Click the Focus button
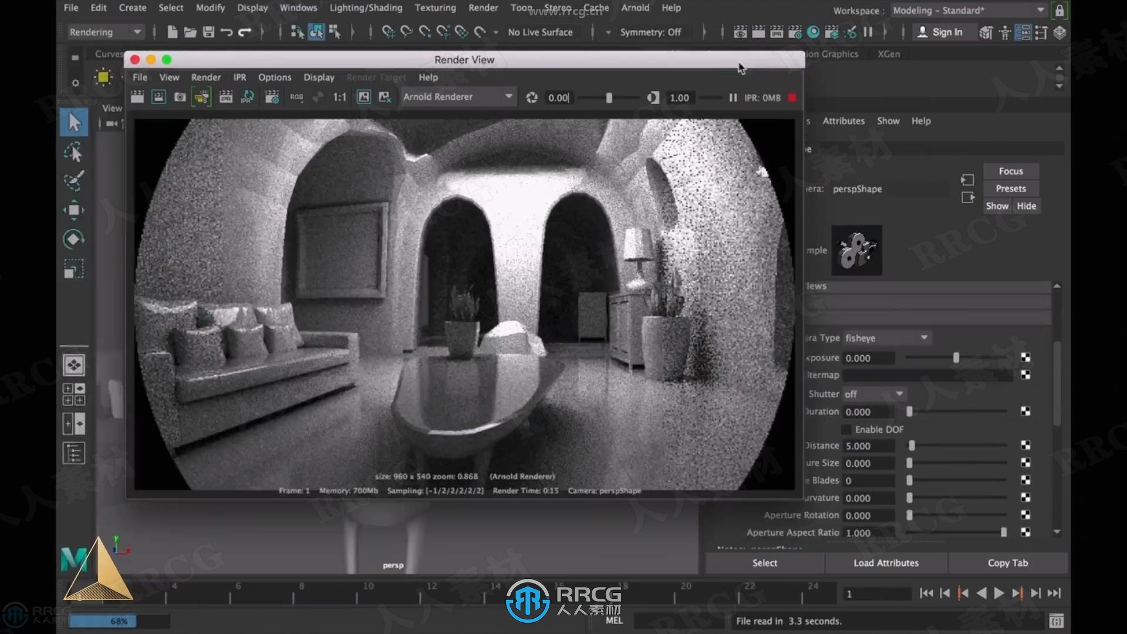This screenshot has height=634, width=1127. click(1011, 171)
